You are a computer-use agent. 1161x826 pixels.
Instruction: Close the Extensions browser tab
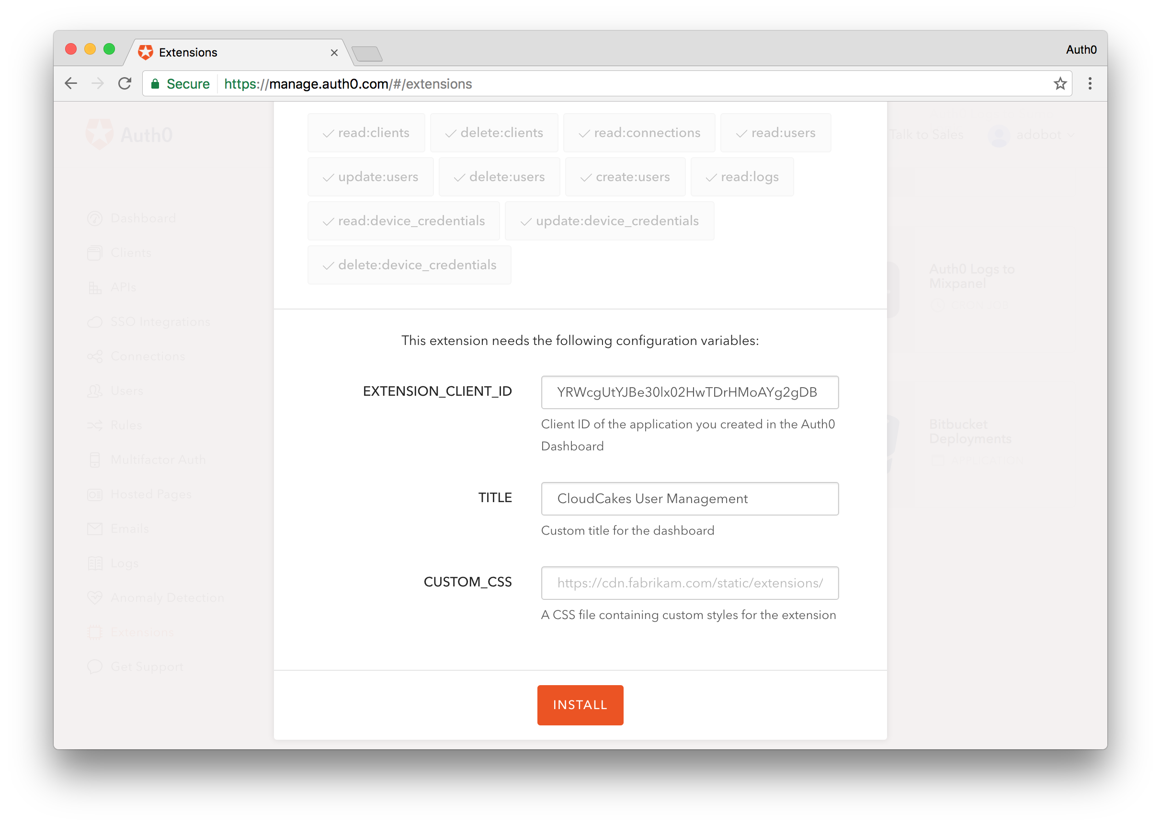[x=334, y=53]
